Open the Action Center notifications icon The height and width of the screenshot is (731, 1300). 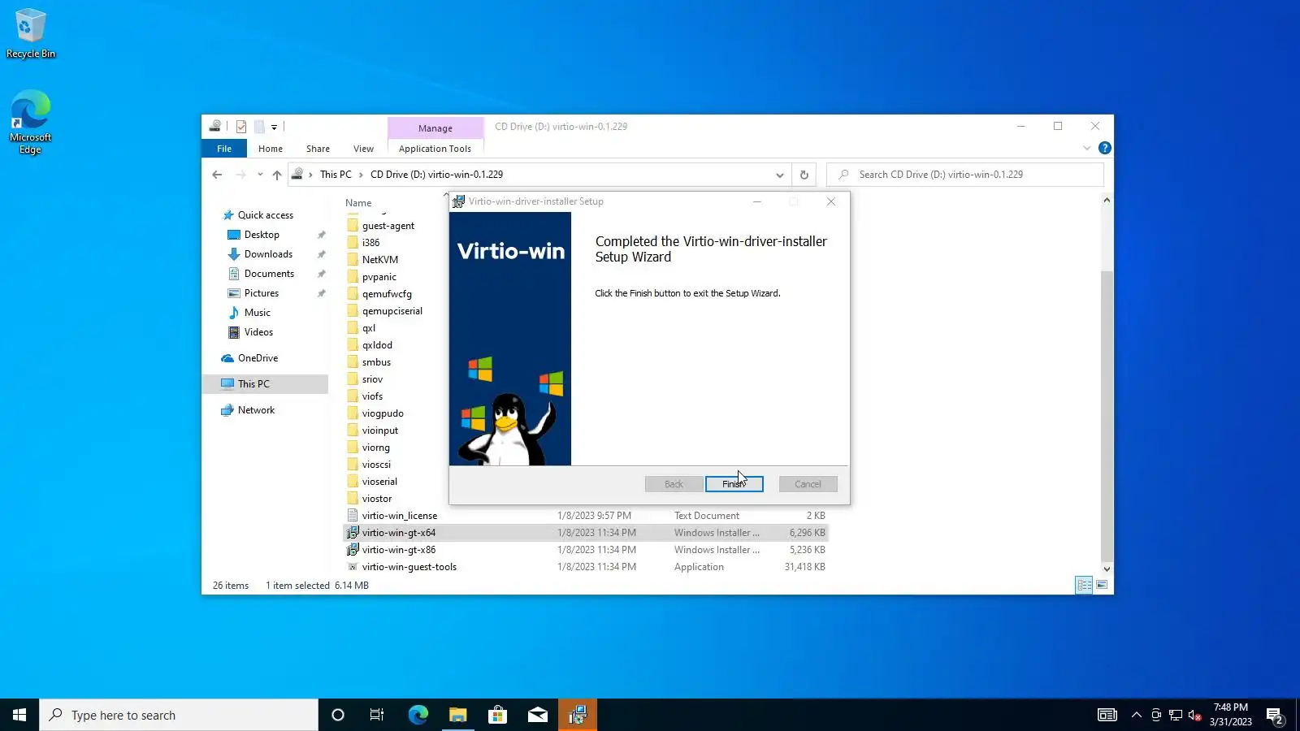pyautogui.click(x=1275, y=716)
